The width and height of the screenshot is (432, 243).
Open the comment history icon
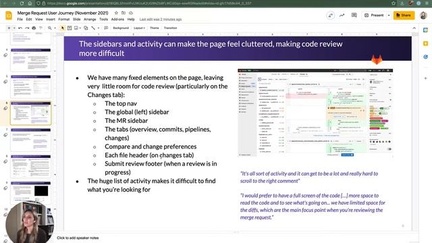coord(354,16)
